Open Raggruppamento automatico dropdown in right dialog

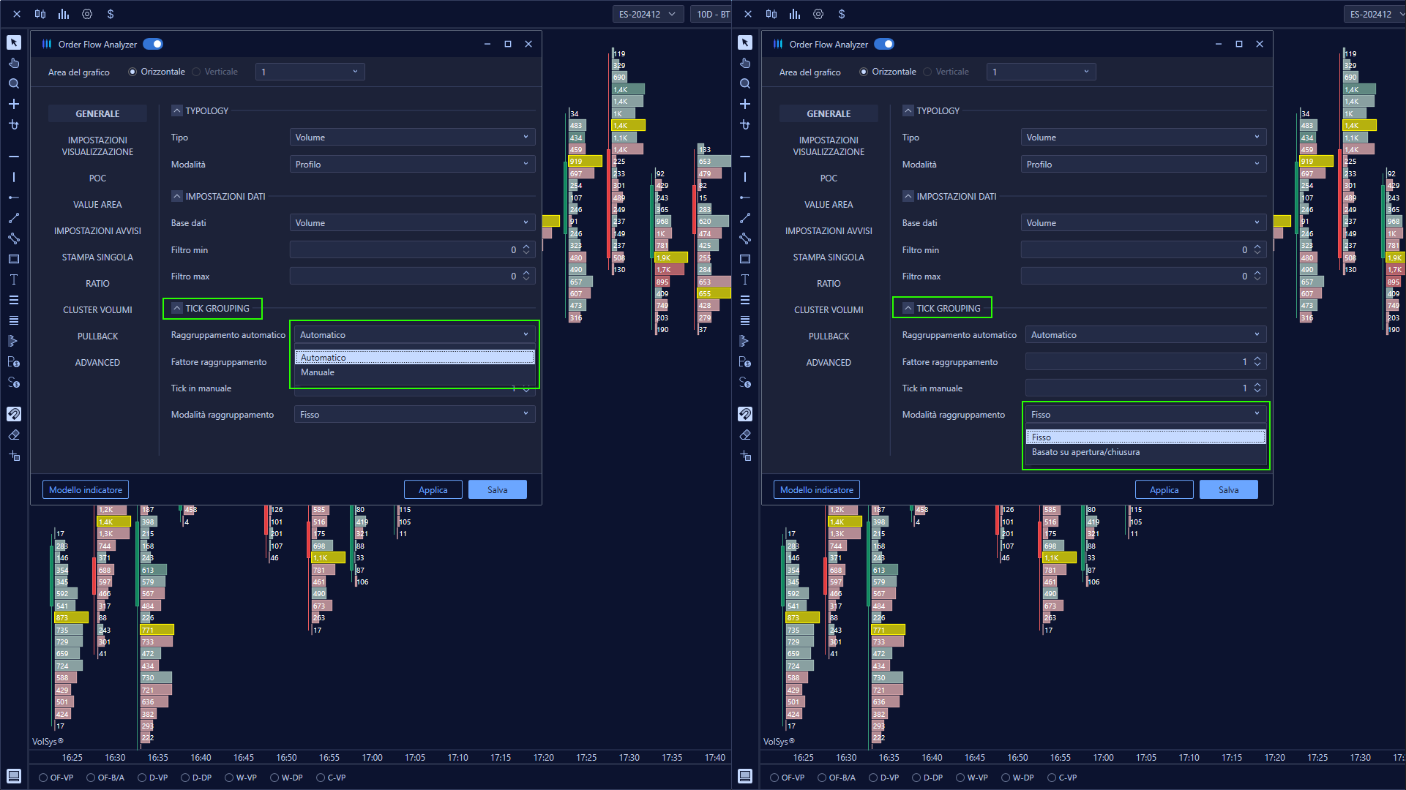pos(1146,335)
